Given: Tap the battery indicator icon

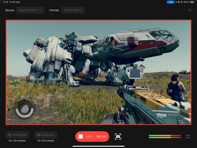Looking at the screenshot, I should pyautogui.click(x=192, y=2).
